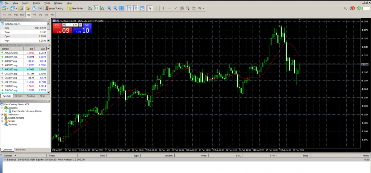Screen dimensions: 371x173
Task: Switch to the Ticks tab
Action: point(42,96)
